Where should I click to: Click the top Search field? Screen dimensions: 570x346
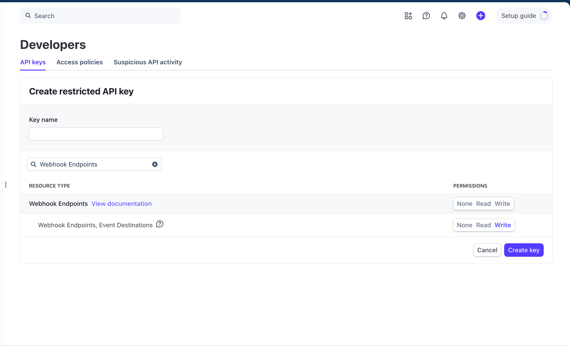coord(100,16)
